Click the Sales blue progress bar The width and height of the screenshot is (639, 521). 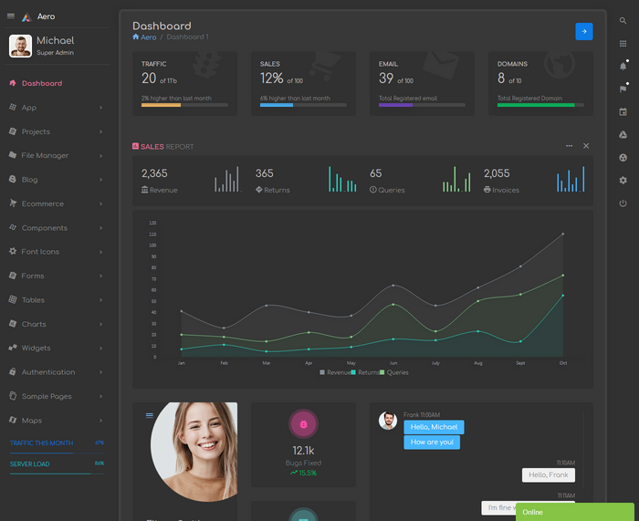303,105
